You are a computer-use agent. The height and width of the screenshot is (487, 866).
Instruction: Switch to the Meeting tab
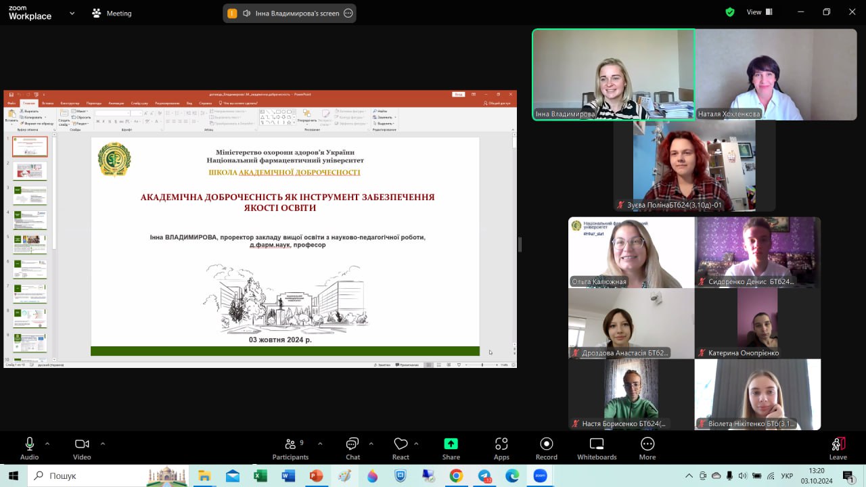tap(112, 13)
